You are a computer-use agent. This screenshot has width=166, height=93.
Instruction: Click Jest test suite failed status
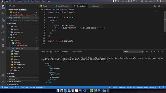pyautogui.click(x=35, y=87)
